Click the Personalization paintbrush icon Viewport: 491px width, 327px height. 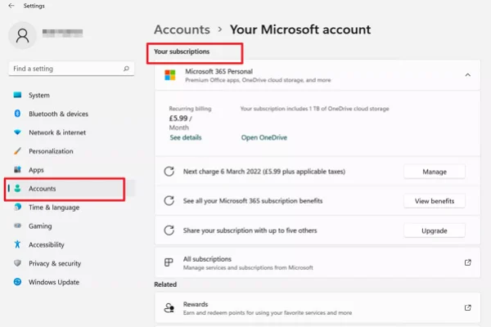[17, 151]
